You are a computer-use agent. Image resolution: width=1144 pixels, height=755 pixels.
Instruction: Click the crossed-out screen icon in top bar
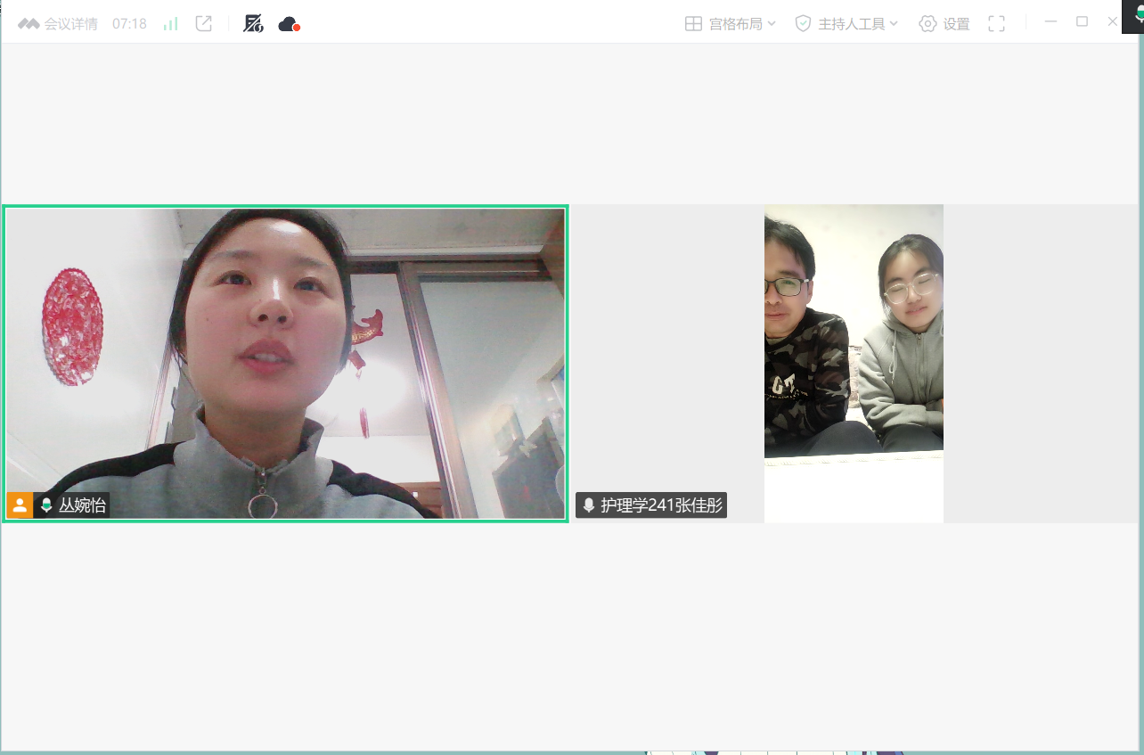coord(253,24)
